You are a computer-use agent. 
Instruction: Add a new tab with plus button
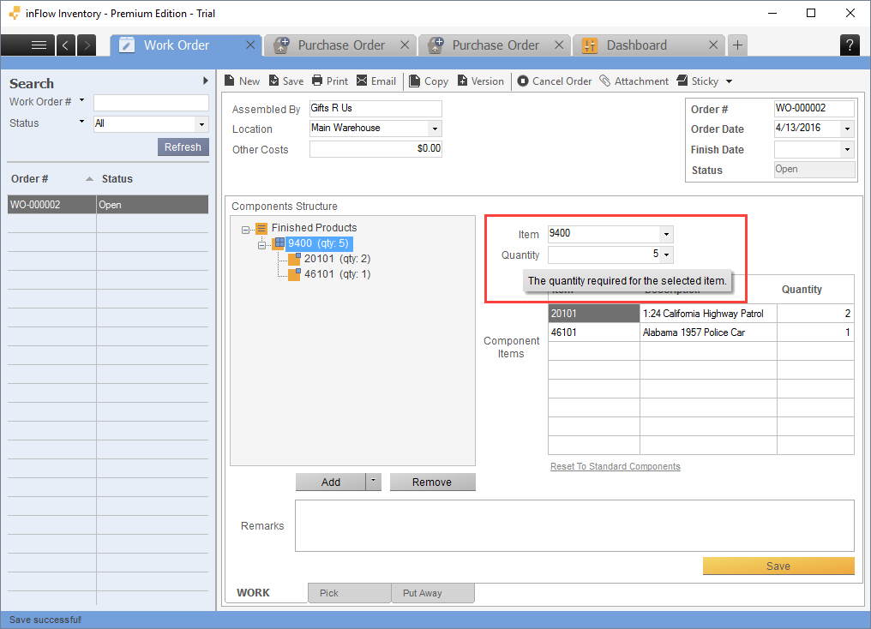(737, 45)
